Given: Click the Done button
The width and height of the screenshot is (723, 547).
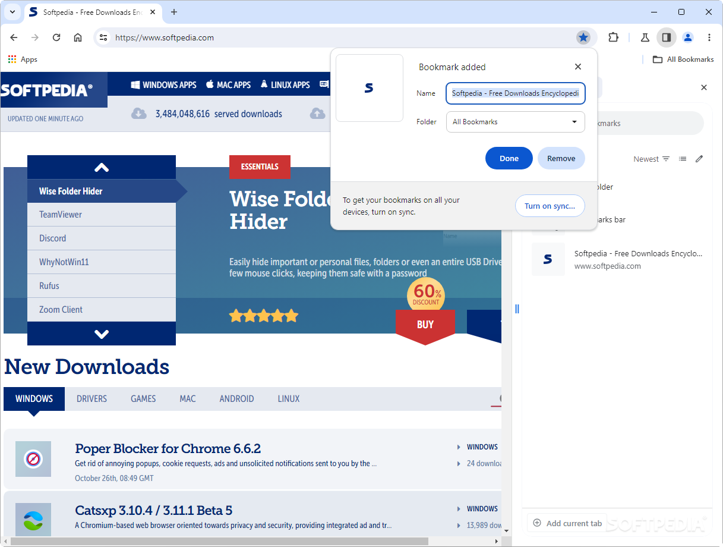Looking at the screenshot, I should 509,158.
